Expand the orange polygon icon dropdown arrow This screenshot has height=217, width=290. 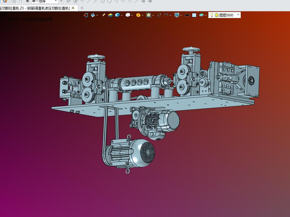(x=142, y=15)
